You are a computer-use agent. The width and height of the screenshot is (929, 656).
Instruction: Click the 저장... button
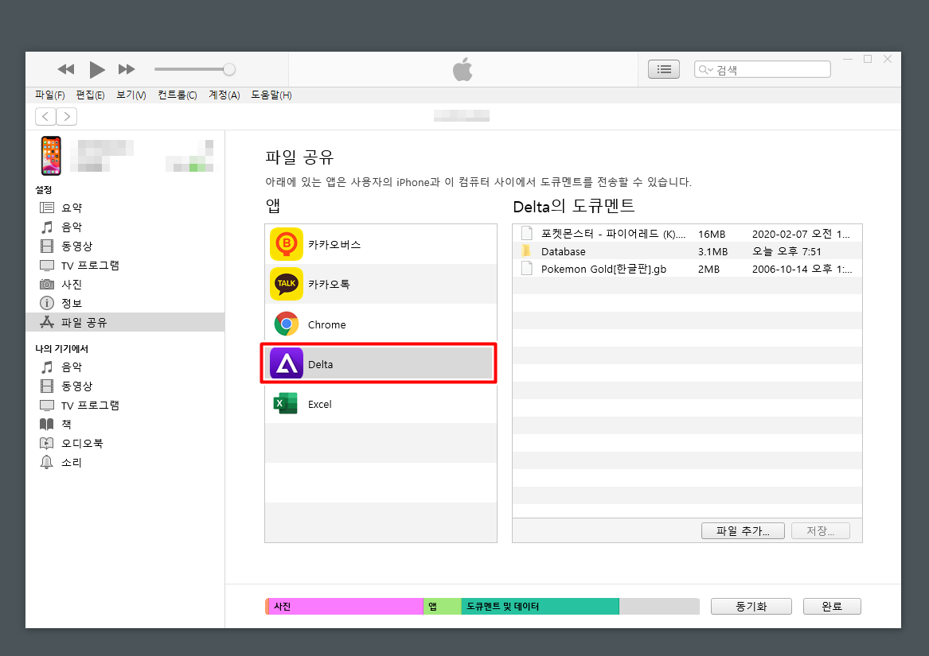pyautogui.click(x=821, y=531)
